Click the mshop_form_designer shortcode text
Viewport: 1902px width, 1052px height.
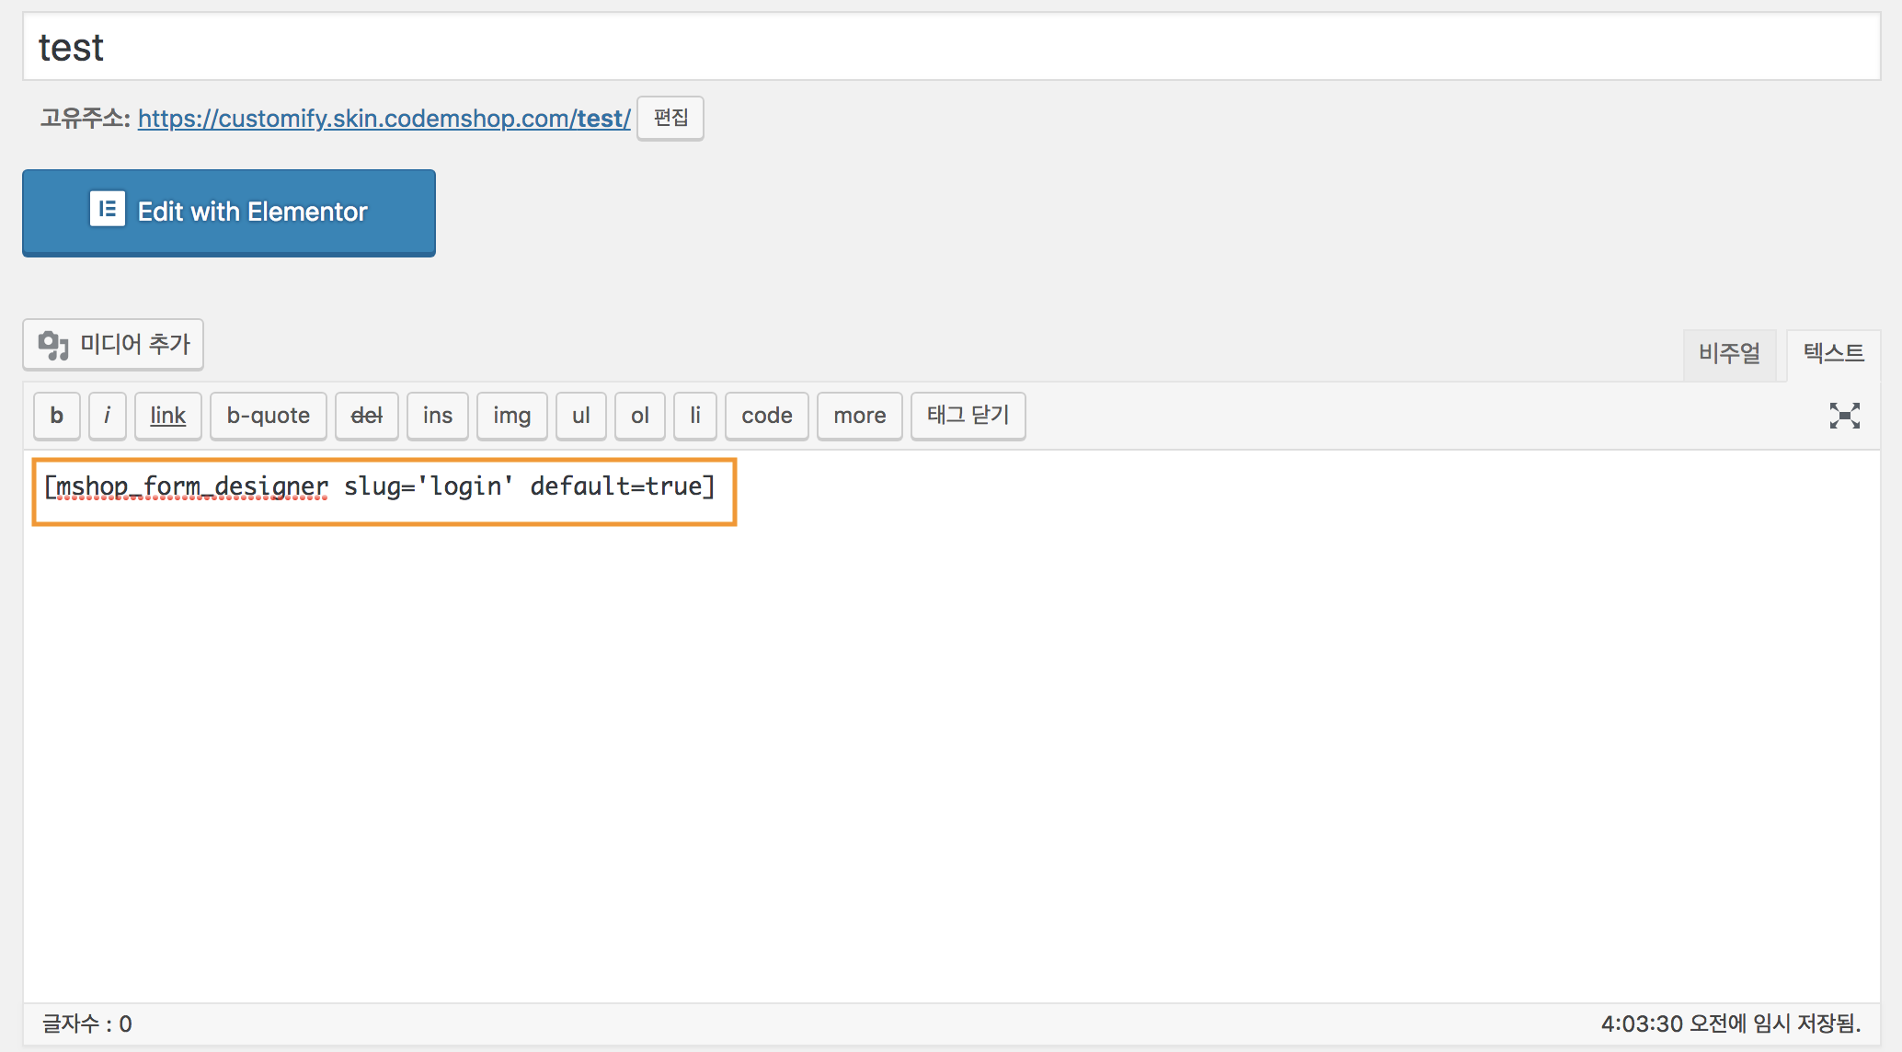(380, 486)
